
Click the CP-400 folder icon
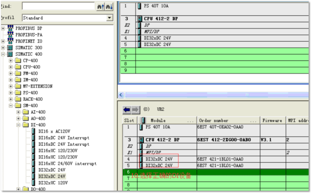coord(18,60)
